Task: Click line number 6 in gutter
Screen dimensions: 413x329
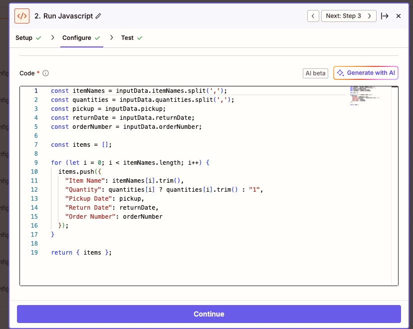Action: pos(36,135)
